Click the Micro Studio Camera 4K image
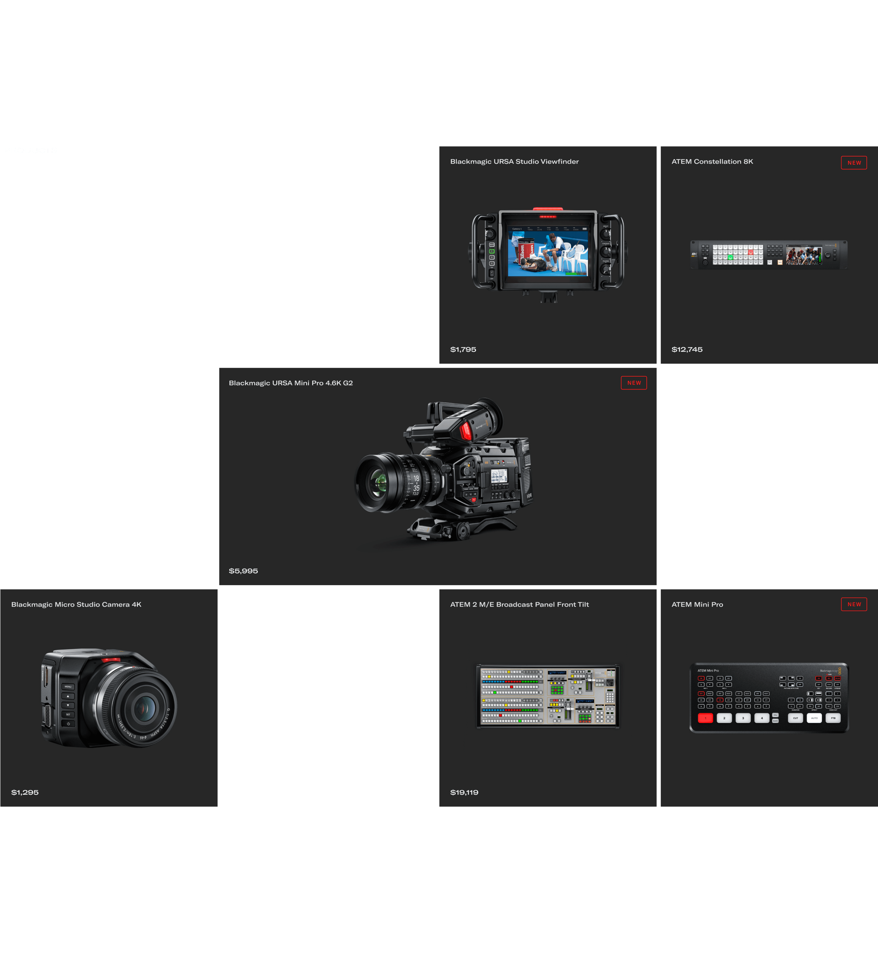878x953 pixels. pos(109,697)
